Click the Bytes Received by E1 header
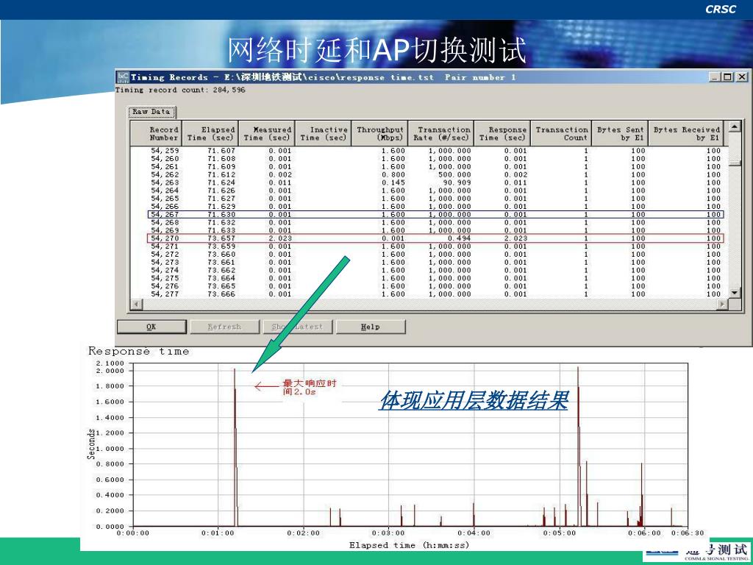This screenshot has height=565, width=753. pos(686,134)
